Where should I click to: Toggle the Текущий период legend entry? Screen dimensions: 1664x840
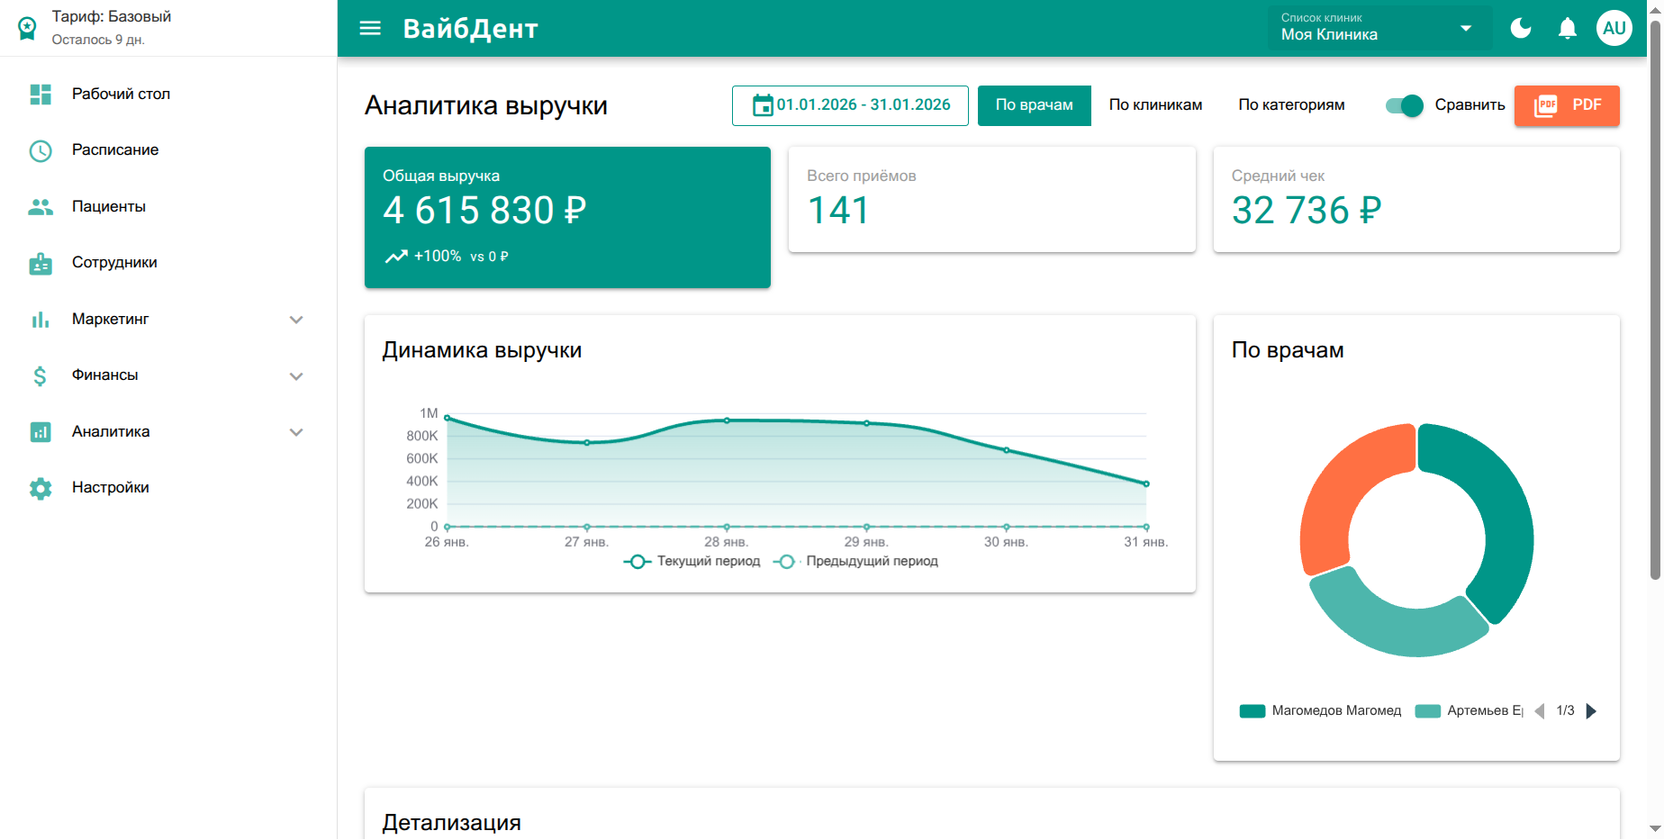click(x=692, y=561)
